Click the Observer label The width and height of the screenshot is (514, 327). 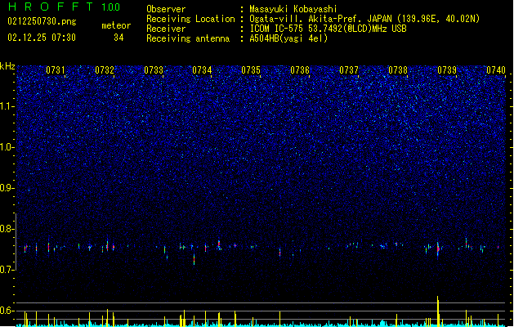(x=166, y=9)
